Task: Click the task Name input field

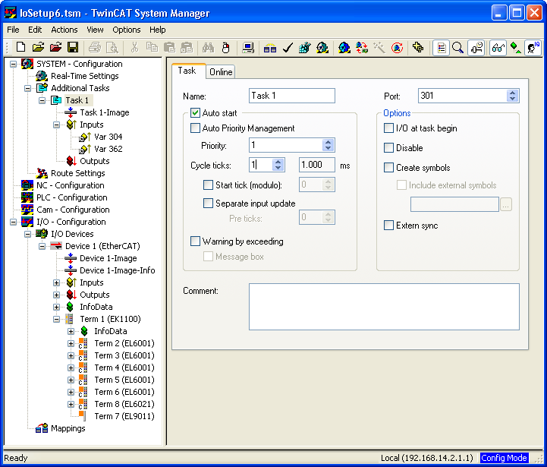Action: point(292,96)
